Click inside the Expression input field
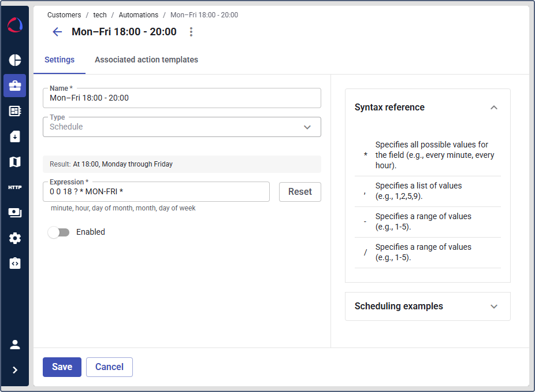535x392 pixels. pyautogui.click(x=156, y=191)
